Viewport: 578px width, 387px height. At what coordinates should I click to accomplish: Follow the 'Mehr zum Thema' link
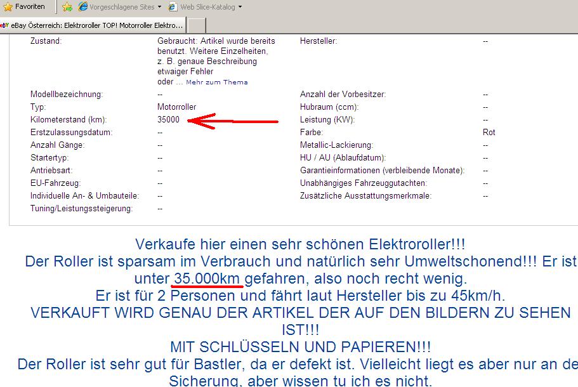pos(216,82)
